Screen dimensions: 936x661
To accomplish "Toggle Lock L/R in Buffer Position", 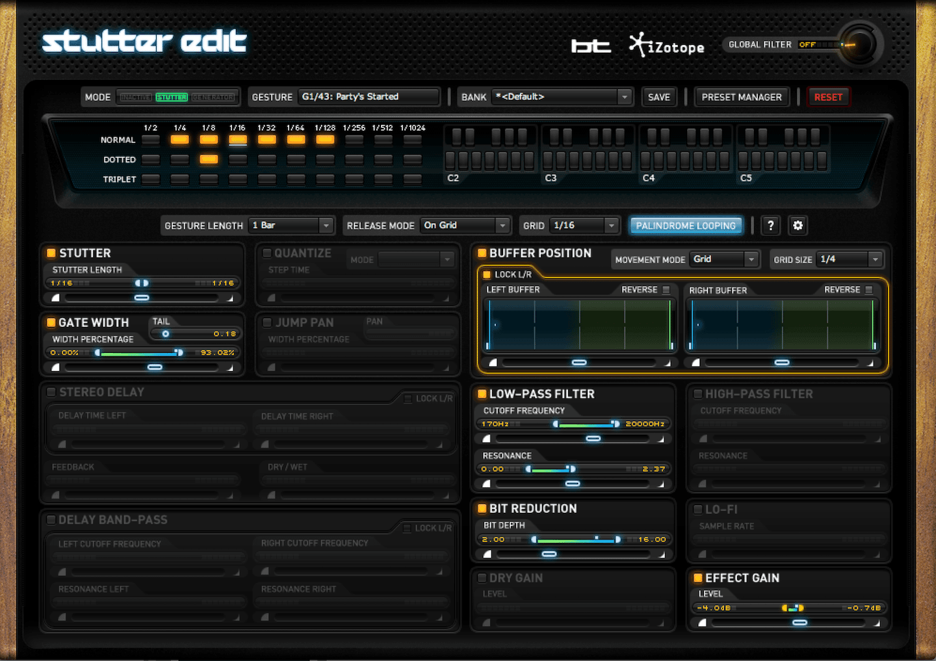I will [487, 274].
